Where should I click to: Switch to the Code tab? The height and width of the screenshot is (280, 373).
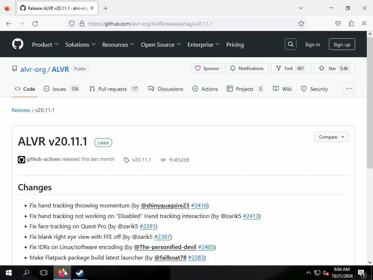coord(25,89)
